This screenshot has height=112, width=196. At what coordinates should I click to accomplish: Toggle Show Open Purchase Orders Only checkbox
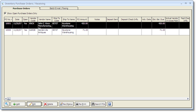pos(5,13)
